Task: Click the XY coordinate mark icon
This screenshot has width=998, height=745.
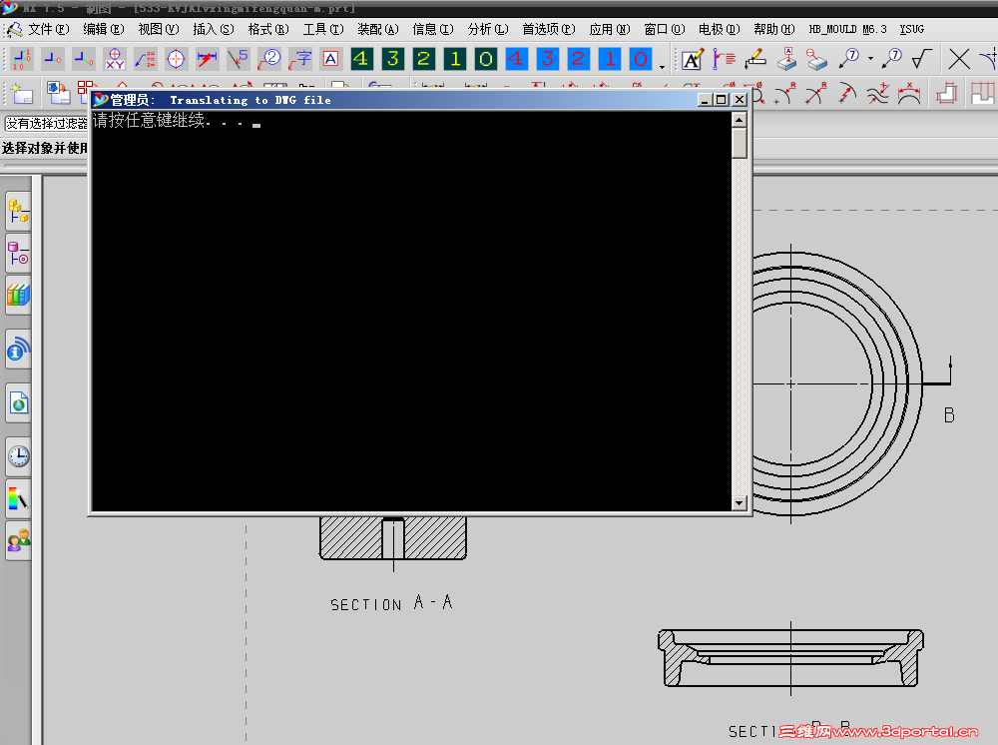Action: [x=115, y=59]
